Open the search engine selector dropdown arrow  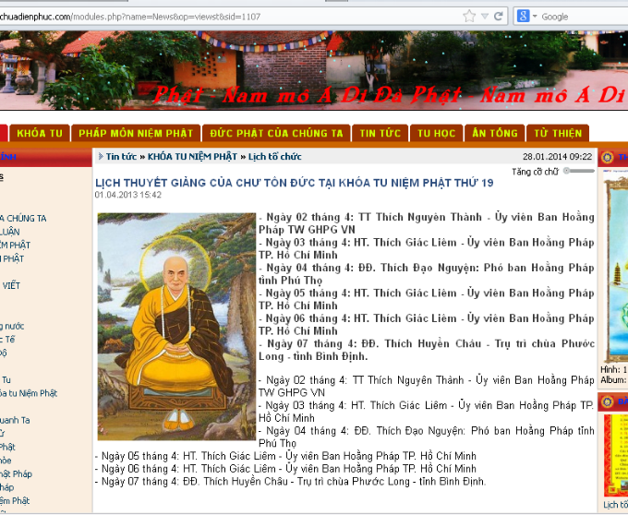(535, 17)
